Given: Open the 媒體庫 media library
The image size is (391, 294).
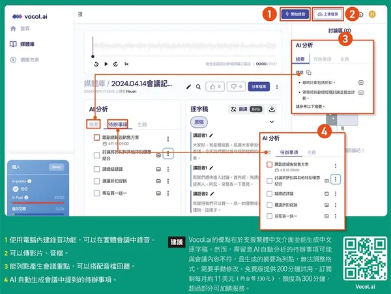Looking at the screenshot, I should pos(22,44).
